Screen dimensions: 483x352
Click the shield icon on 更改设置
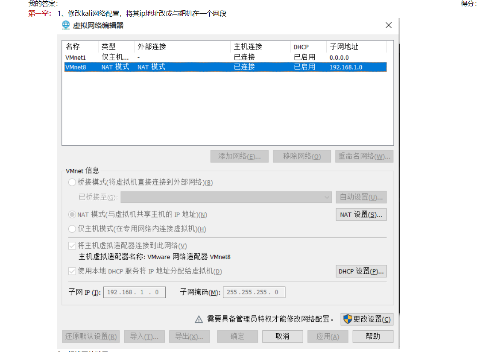348,319
